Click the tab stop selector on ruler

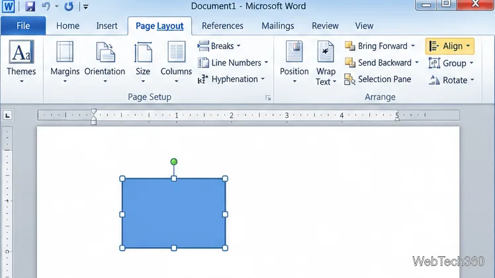click(x=7, y=115)
